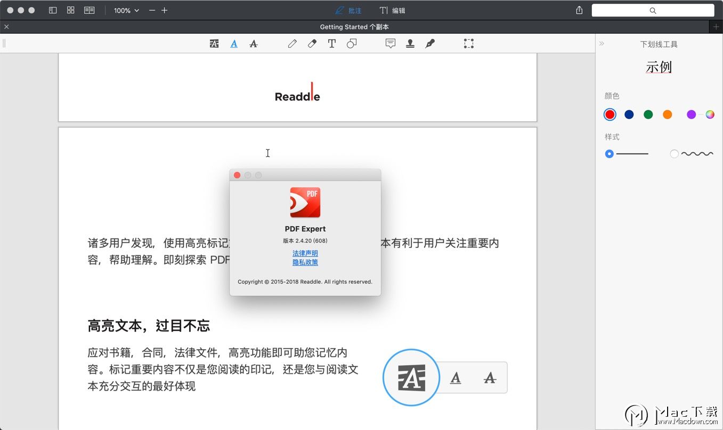Switch to 批注 annotate mode
This screenshot has width=723, height=430.
[348, 10]
